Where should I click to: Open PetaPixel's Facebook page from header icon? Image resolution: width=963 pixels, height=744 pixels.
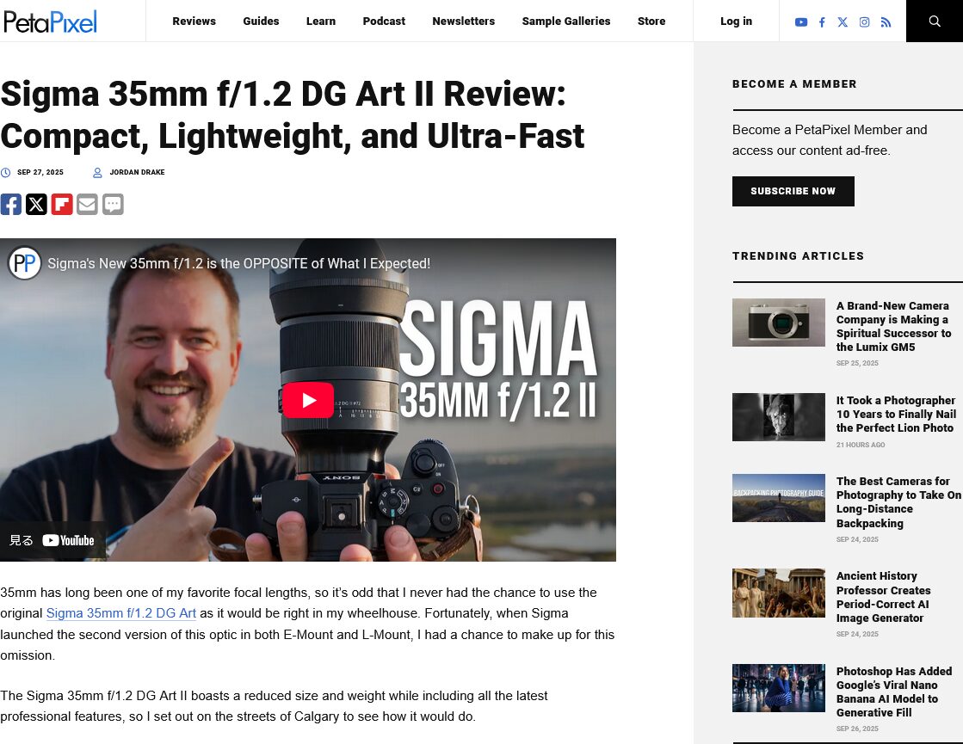tap(822, 22)
